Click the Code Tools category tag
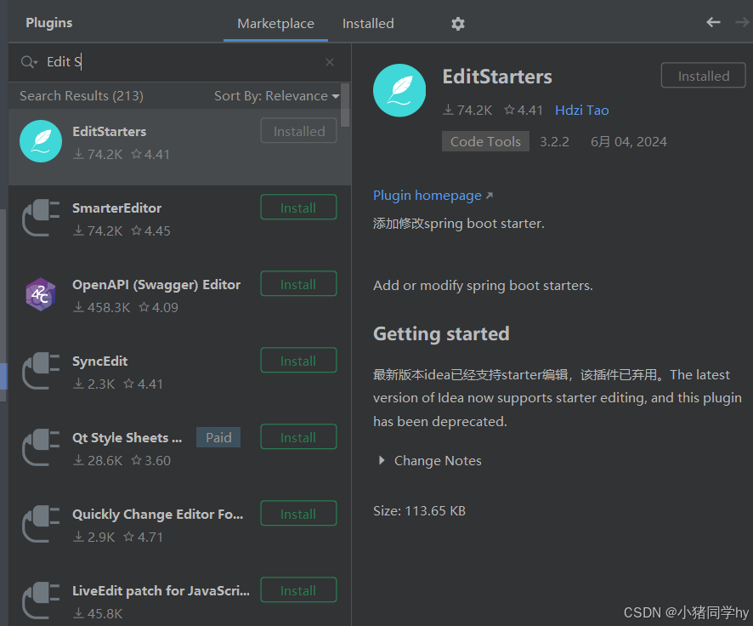The image size is (753, 626). click(485, 141)
